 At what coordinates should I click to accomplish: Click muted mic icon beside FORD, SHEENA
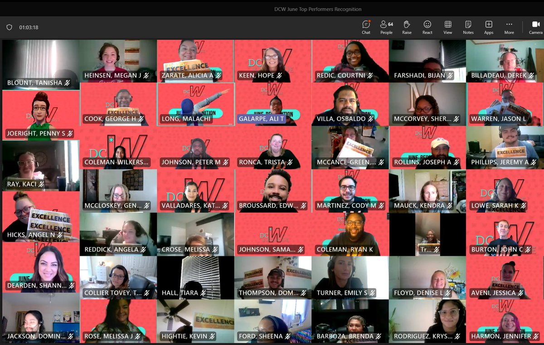288,336
